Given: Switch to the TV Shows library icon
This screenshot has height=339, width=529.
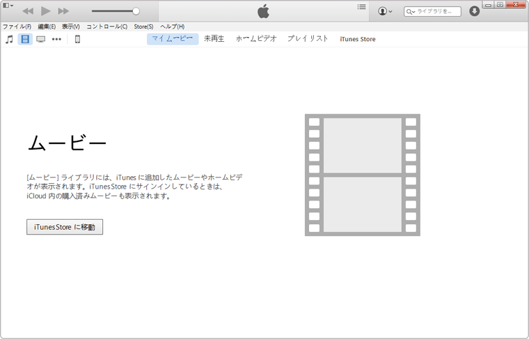Looking at the screenshot, I should pos(41,40).
